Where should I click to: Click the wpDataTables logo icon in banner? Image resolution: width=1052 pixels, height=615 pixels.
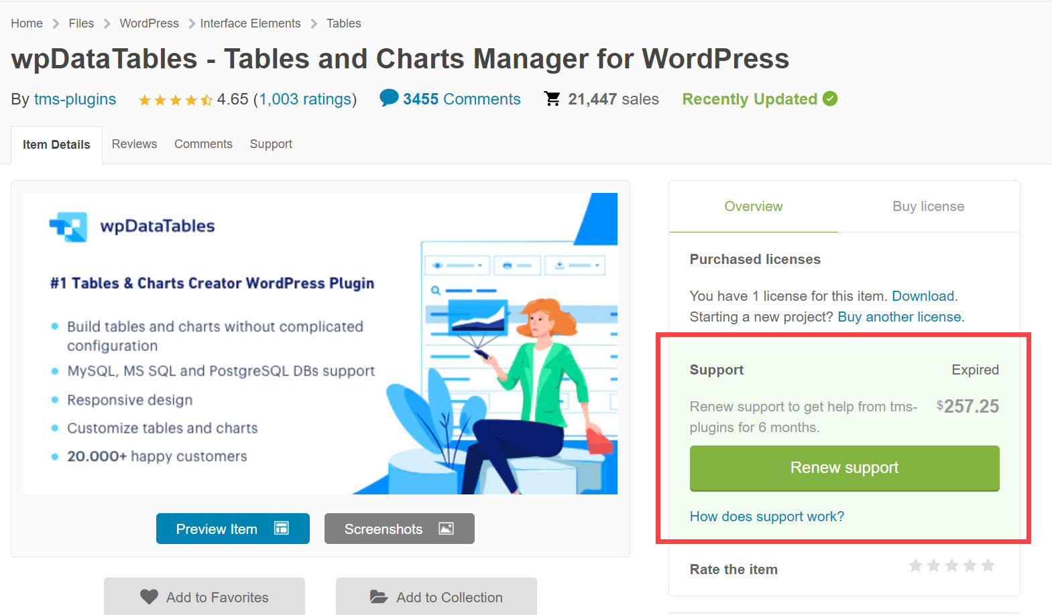coord(68,227)
